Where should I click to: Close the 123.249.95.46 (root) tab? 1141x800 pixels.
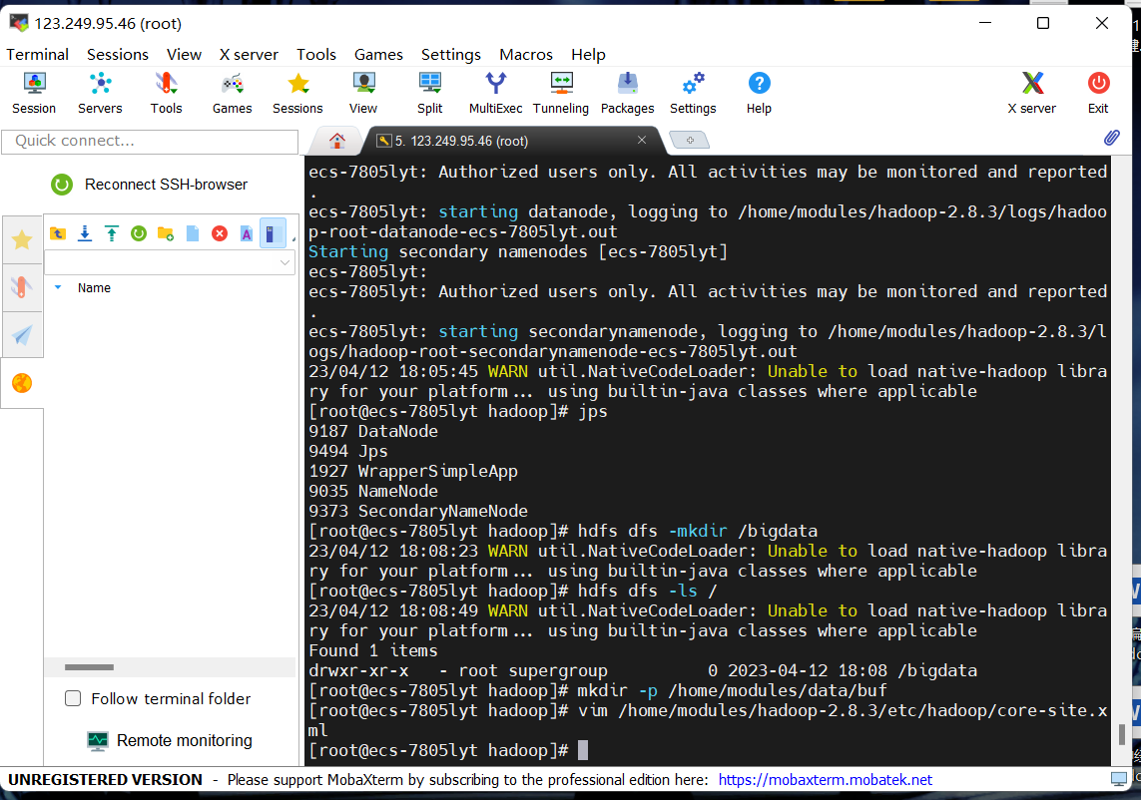tap(642, 140)
